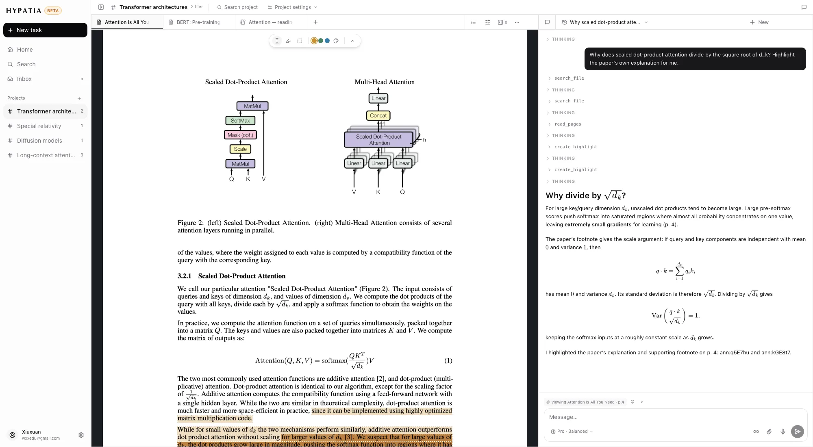Switch to Attention — reading notes tab

click(270, 22)
